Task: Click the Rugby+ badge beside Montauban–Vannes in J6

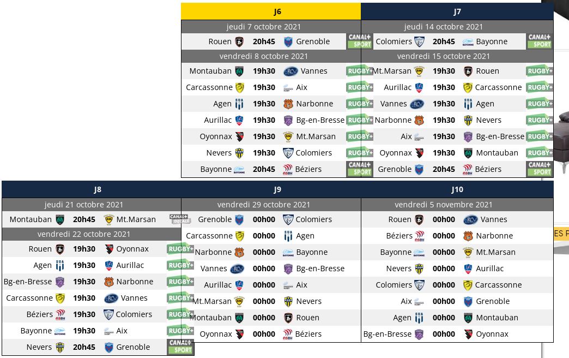Action: tap(359, 71)
